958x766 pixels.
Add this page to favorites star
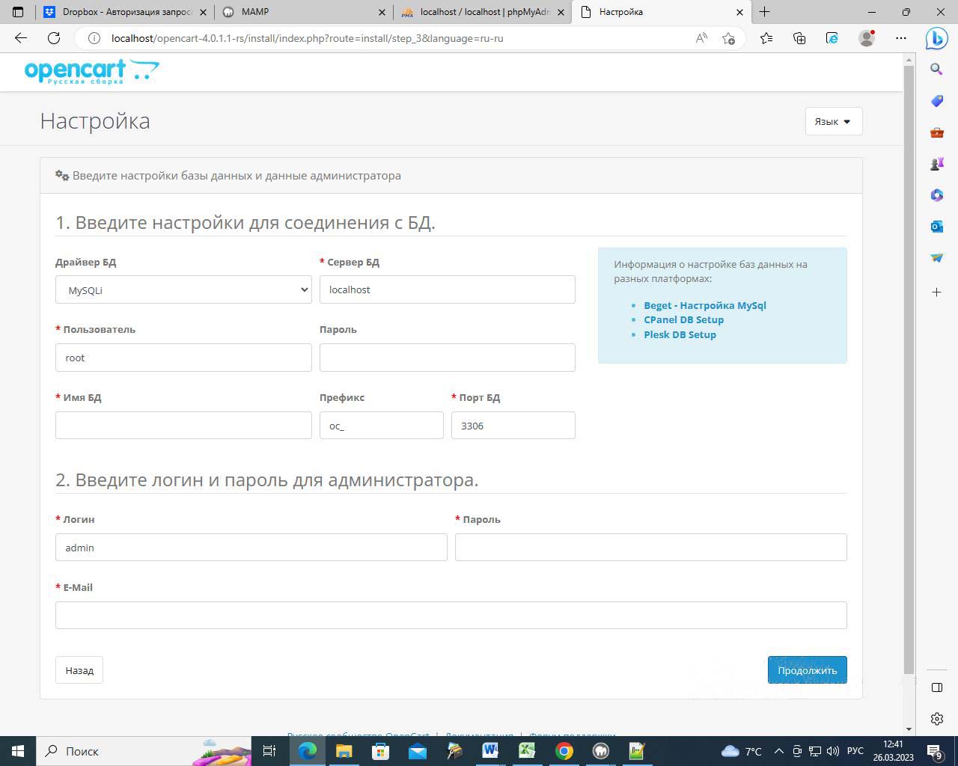point(728,38)
